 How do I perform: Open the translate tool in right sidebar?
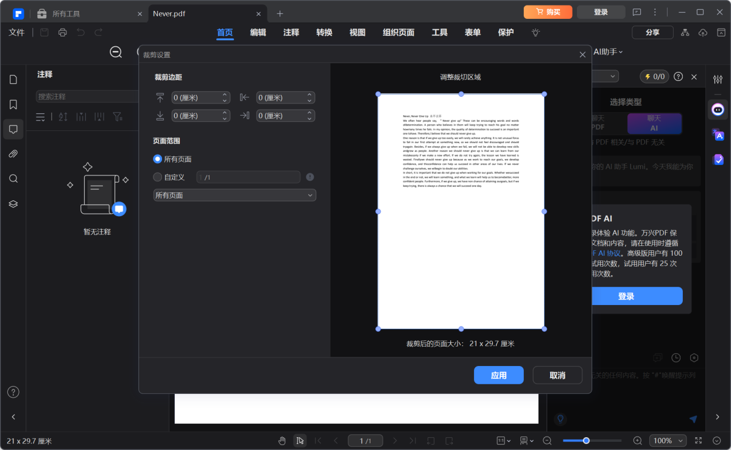pos(719,135)
